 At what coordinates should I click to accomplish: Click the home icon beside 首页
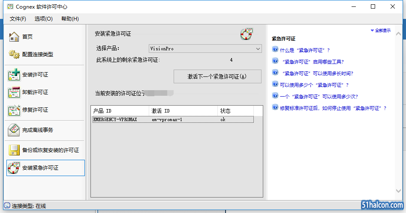pyautogui.click(x=14, y=37)
